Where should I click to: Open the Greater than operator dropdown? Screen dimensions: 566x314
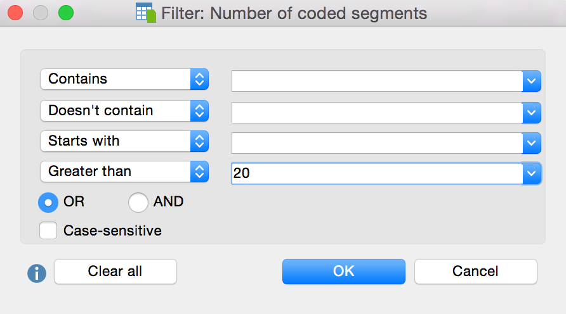[124, 172]
